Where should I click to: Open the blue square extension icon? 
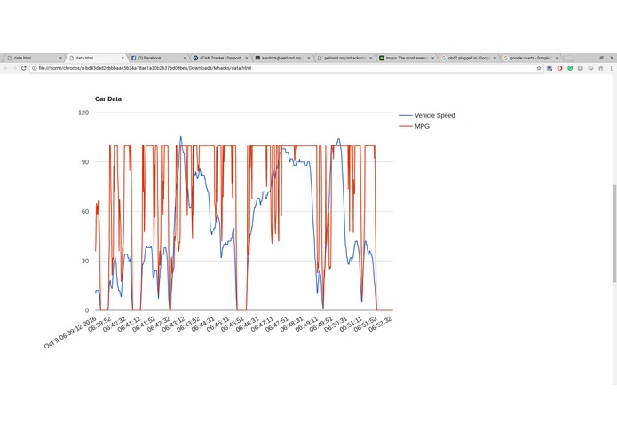click(550, 68)
